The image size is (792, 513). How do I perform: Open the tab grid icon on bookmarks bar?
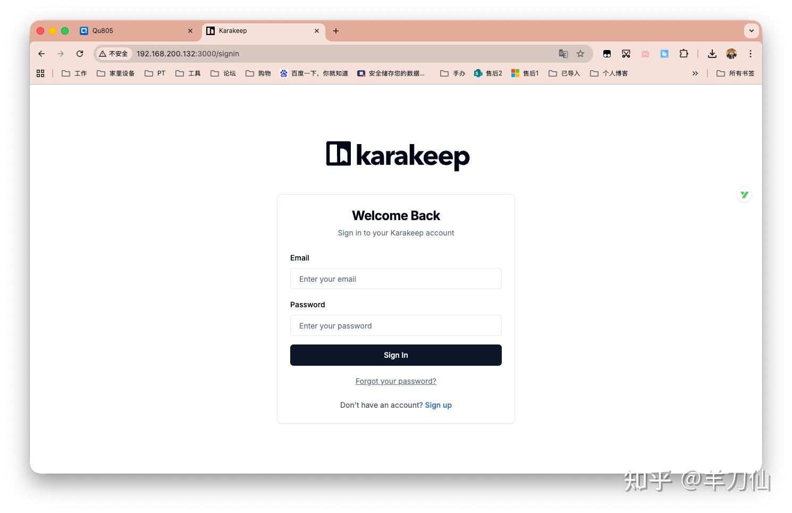point(40,73)
